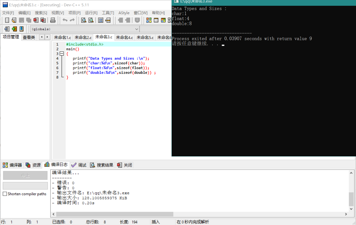Open the 资源 bottom tab
356x225 pixels.
(x=33, y=165)
